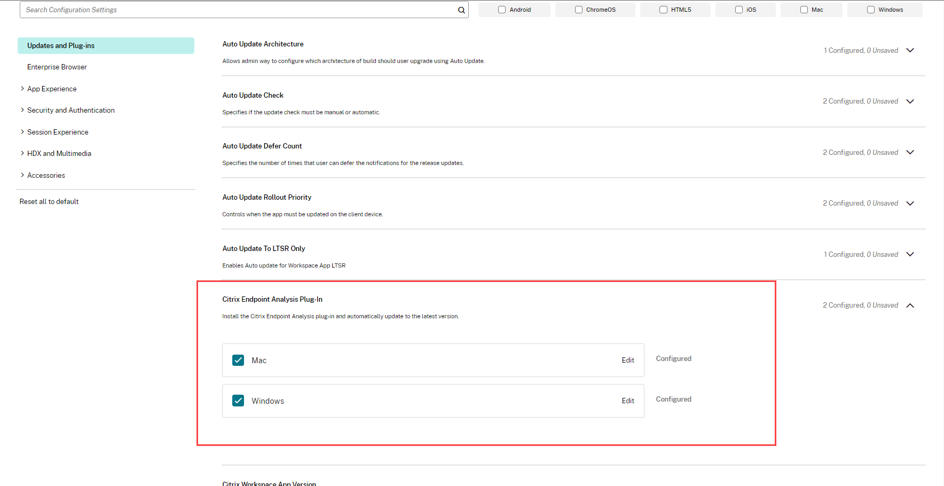Click the Auto Update Check title
944x486 pixels.
pos(253,96)
